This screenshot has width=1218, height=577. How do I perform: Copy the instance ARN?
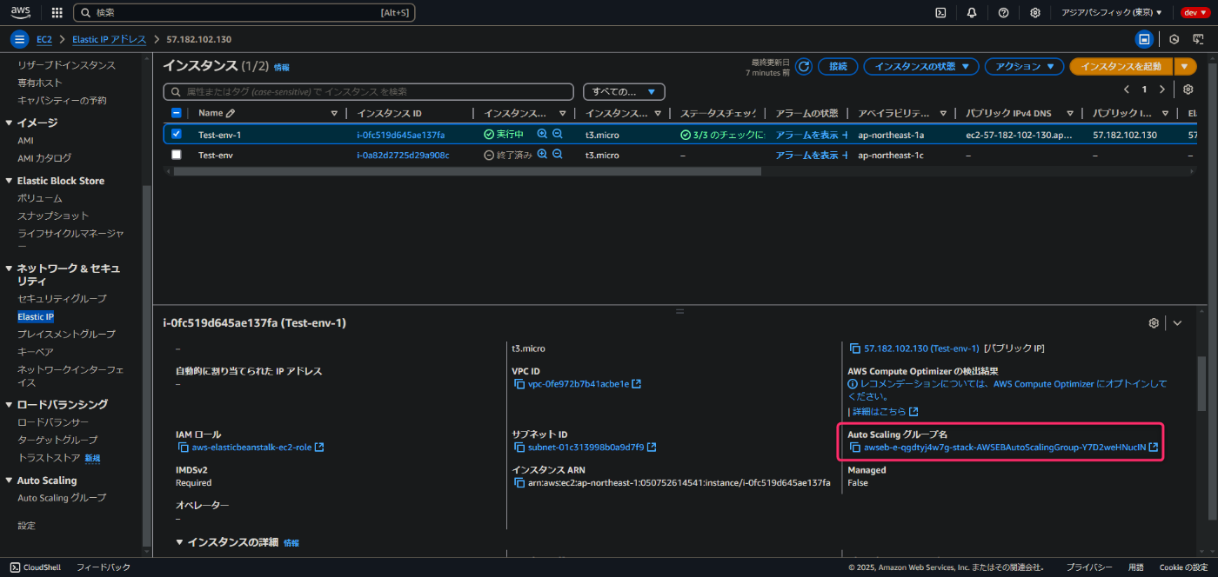point(519,482)
